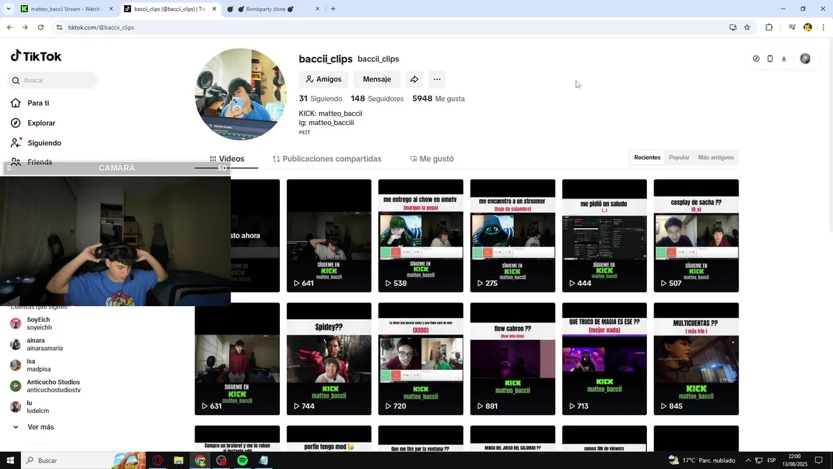Open Opera GX from the taskbar
The image size is (833, 469).
157,461
